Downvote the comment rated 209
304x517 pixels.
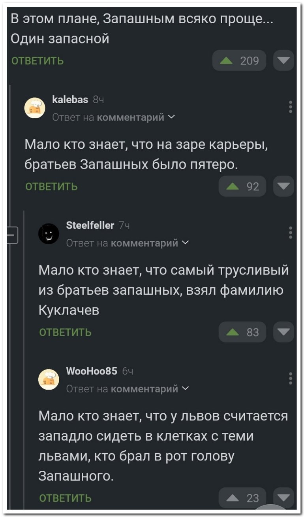(283, 61)
